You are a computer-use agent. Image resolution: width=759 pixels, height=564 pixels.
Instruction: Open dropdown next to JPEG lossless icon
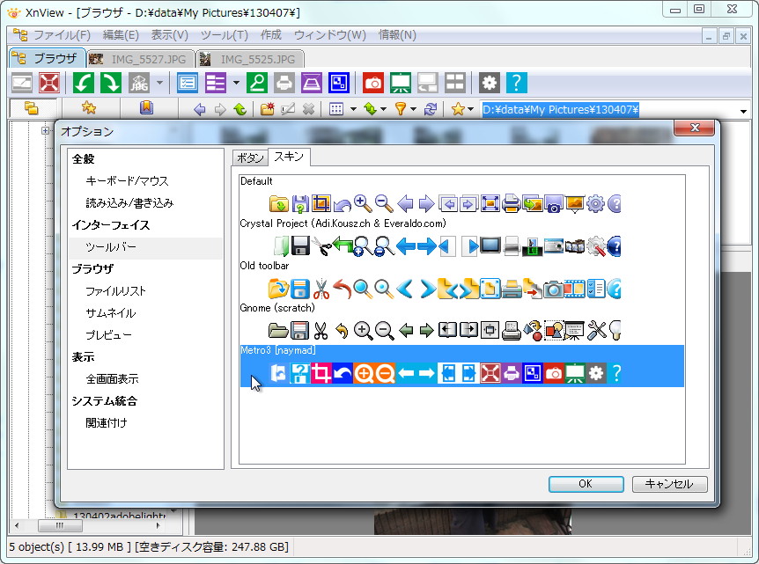[x=159, y=84]
